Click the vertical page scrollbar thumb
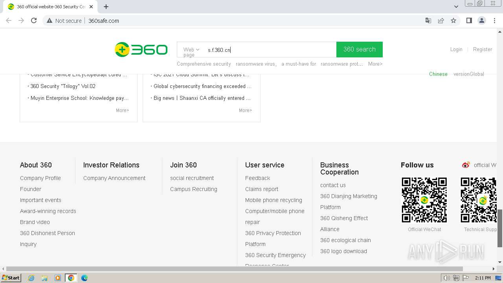The image size is (503, 283). pyautogui.click(x=500, y=228)
